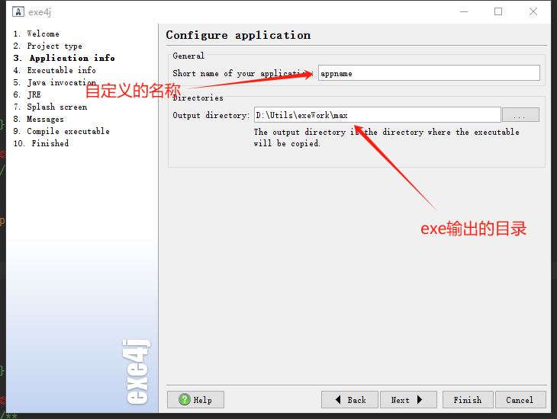
Task: Click the Output directory text field
Action: tap(377, 115)
